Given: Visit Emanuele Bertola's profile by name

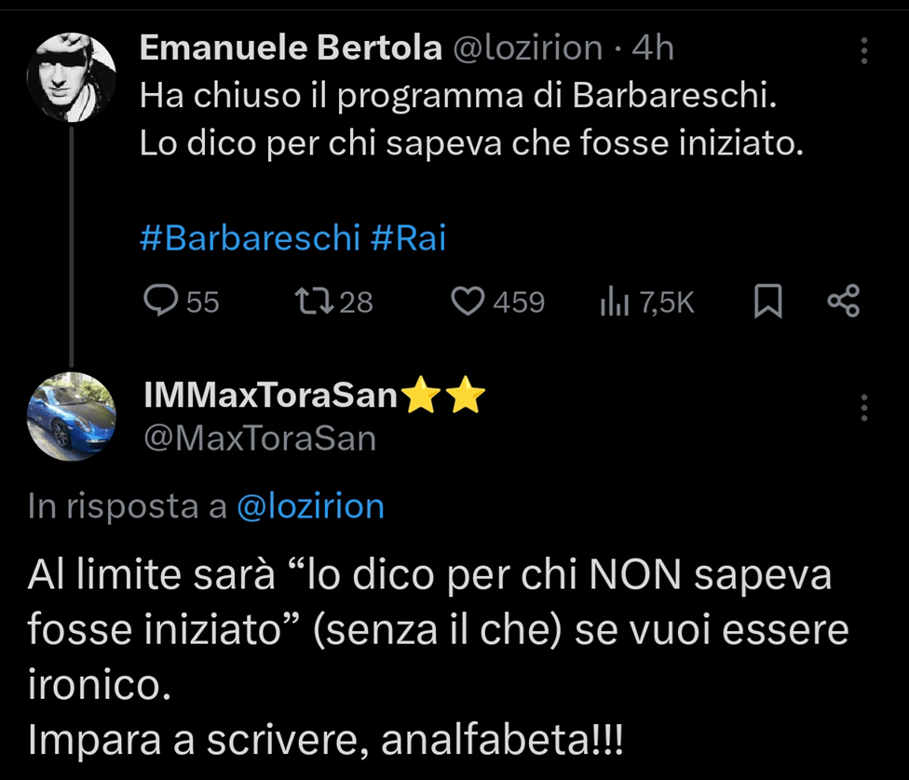Looking at the screenshot, I should [x=291, y=48].
